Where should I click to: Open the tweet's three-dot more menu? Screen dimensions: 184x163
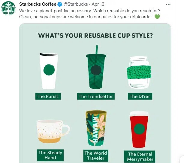pyautogui.click(x=176, y=4)
